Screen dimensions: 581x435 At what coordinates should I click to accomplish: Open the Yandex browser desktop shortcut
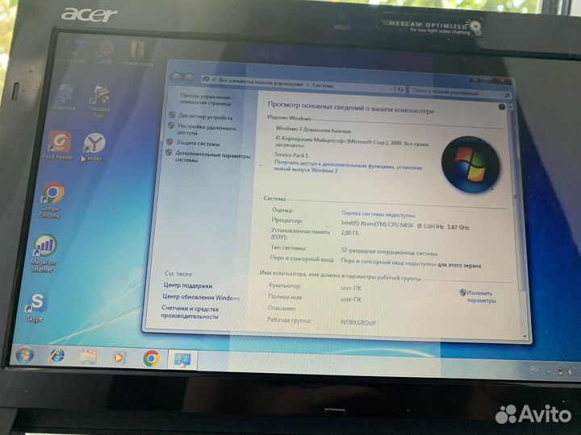click(93, 147)
